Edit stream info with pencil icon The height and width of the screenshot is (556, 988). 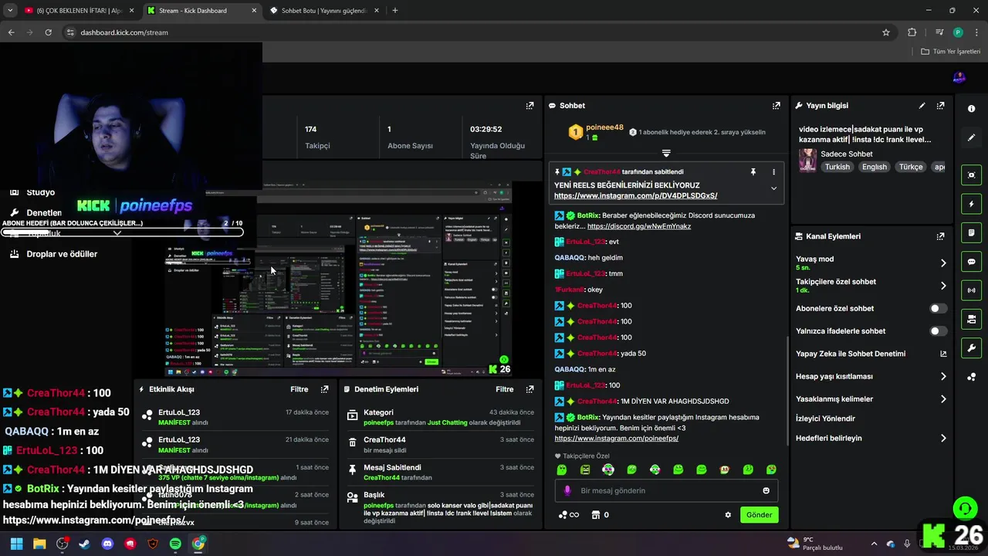tap(922, 106)
